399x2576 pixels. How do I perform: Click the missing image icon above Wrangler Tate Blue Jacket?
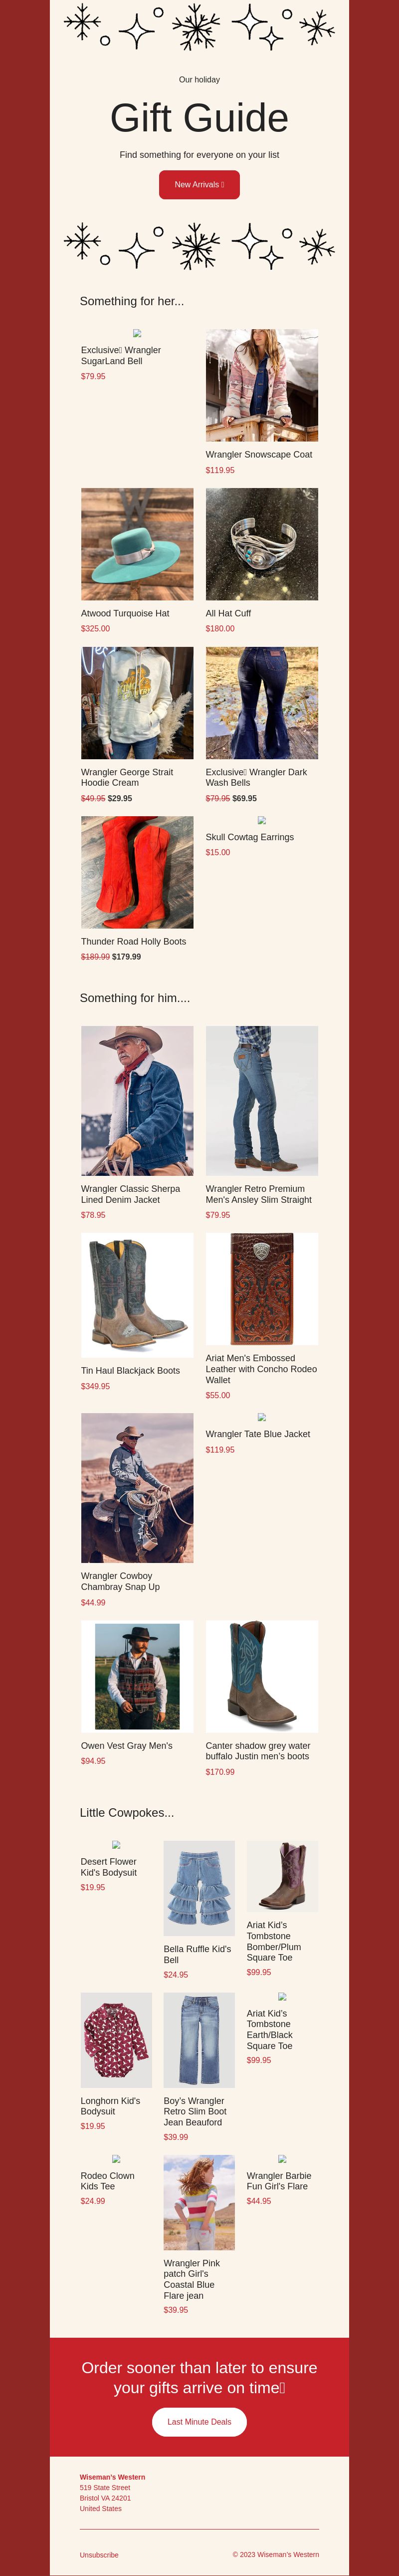coord(261,1418)
